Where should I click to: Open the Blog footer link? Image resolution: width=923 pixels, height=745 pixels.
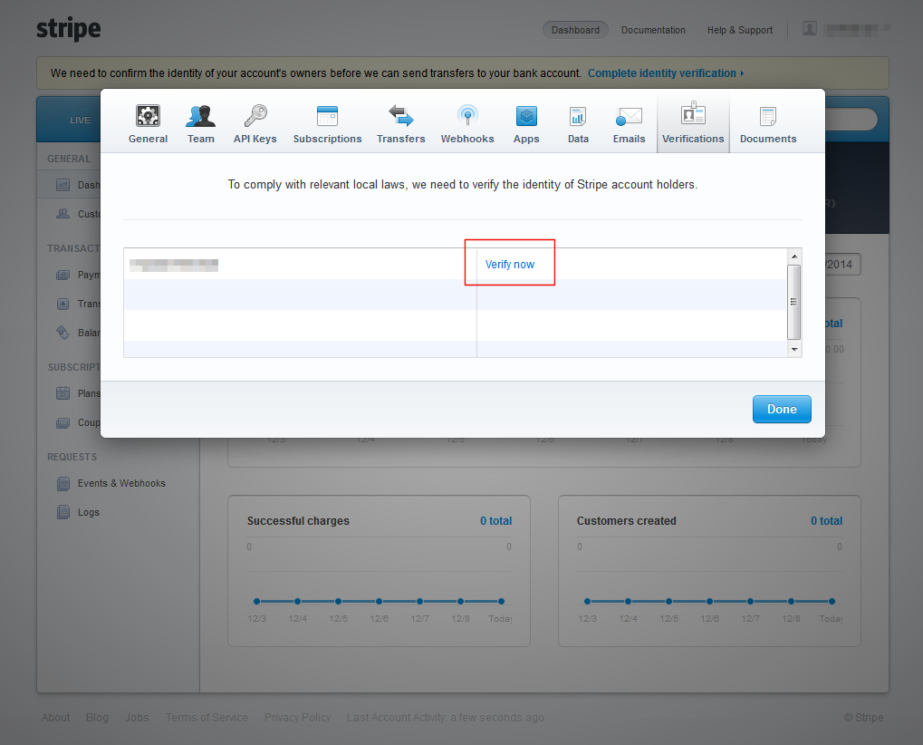click(x=97, y=717)
